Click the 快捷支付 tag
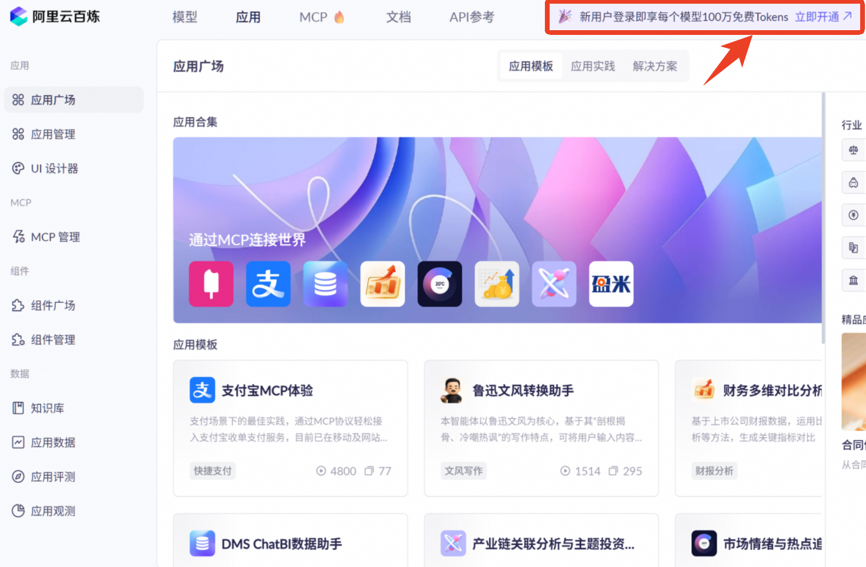This screenshot has height=567, width=866. (213, 471)
